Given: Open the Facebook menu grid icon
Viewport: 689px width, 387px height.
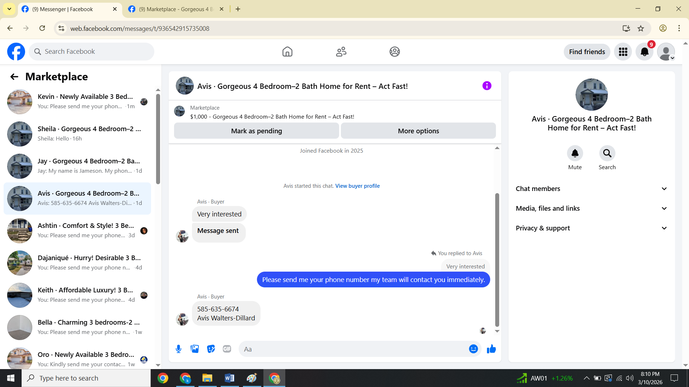Looking at the screenshot, I should 623,52.
